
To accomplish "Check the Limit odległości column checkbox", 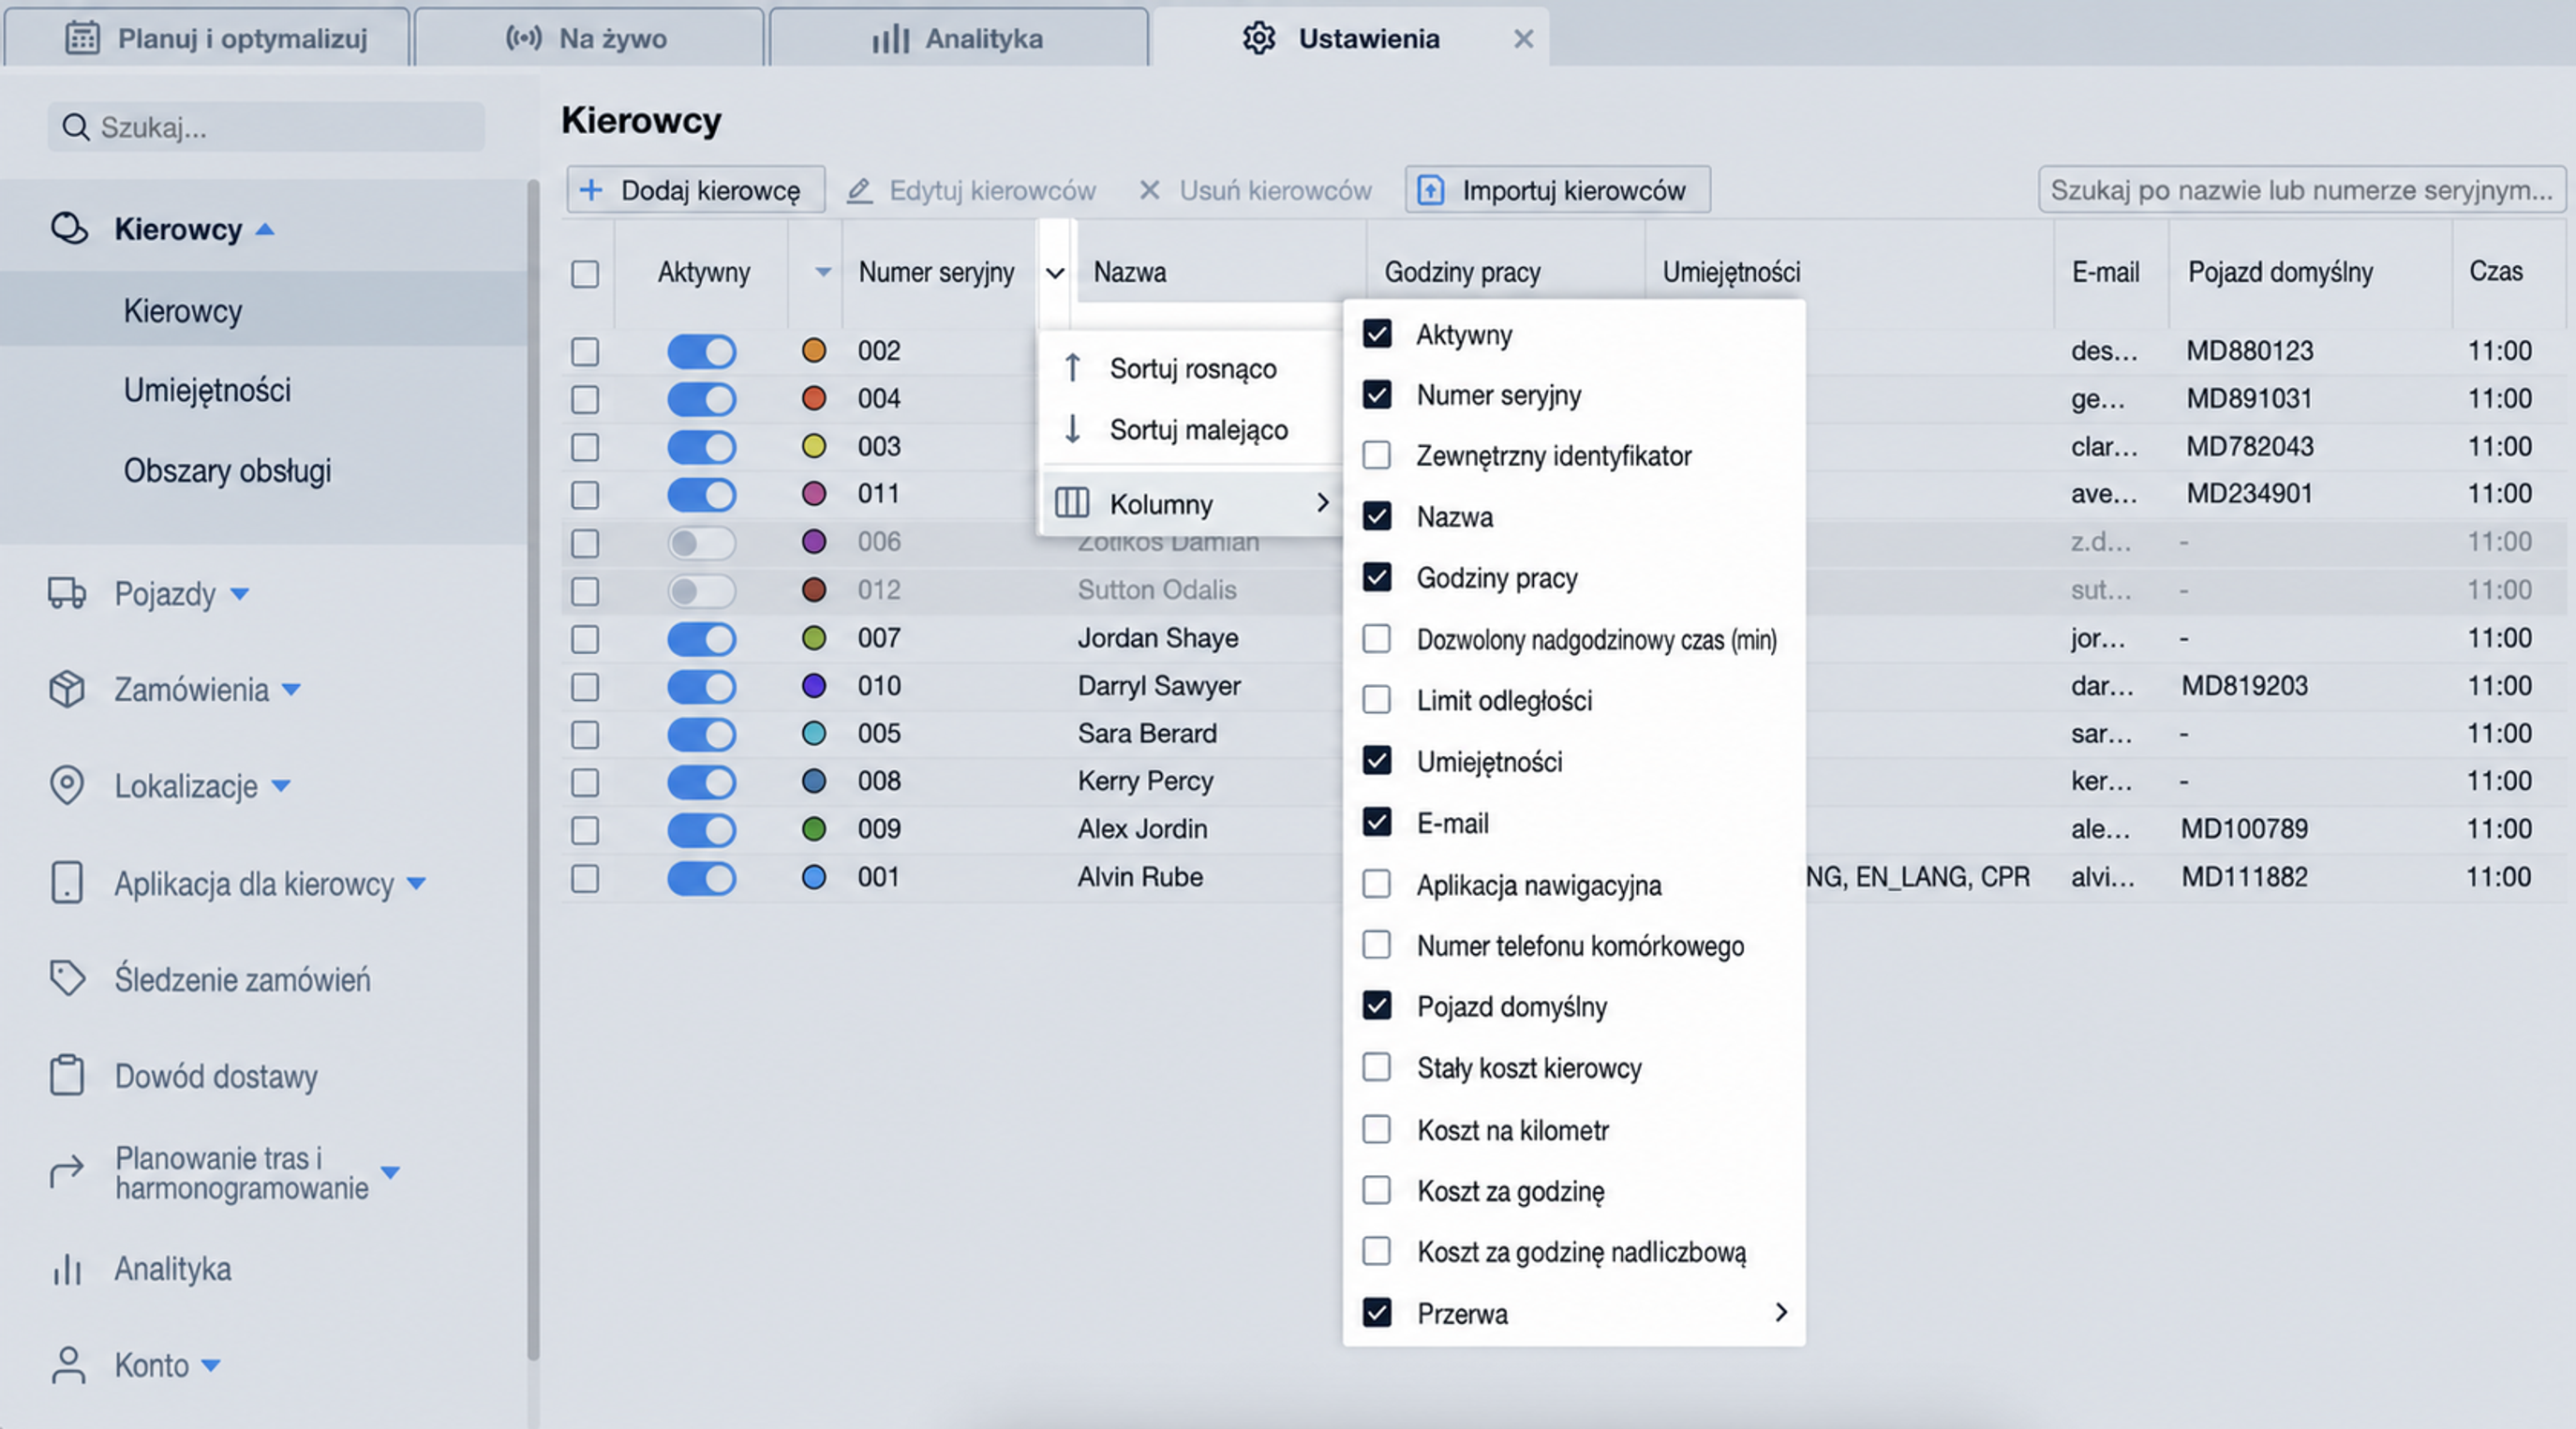I will (1377, 699).
